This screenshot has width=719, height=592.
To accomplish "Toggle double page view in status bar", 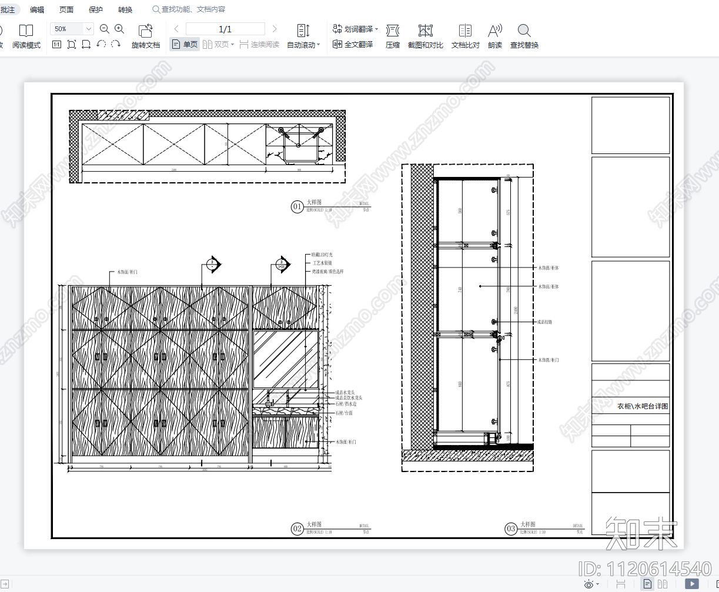I will [662, 584].
